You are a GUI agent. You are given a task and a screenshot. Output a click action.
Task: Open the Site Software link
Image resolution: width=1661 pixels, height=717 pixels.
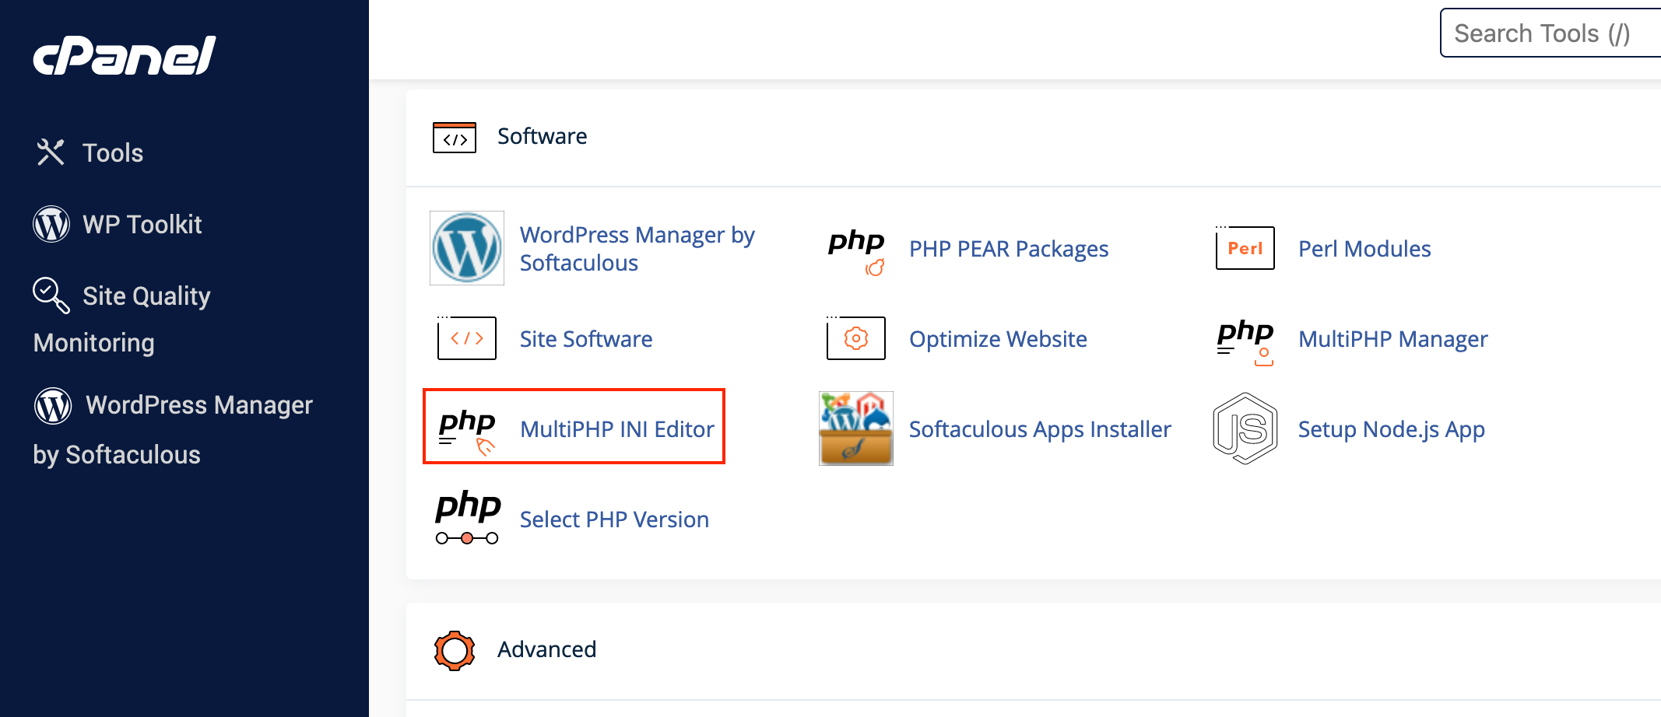coord(586,339)
